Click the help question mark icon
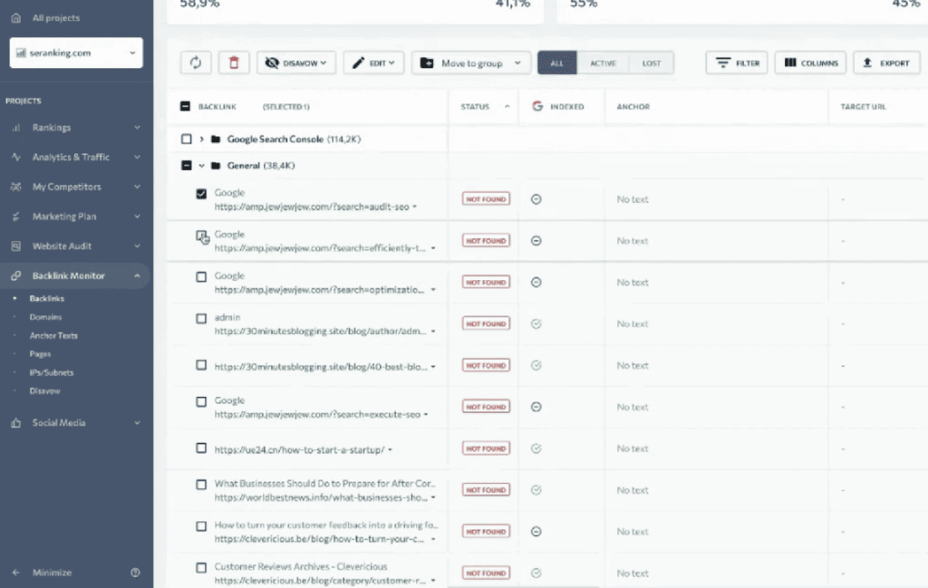Screen dimensions: 928x588 pyautogui.click(x=135, y=572)
